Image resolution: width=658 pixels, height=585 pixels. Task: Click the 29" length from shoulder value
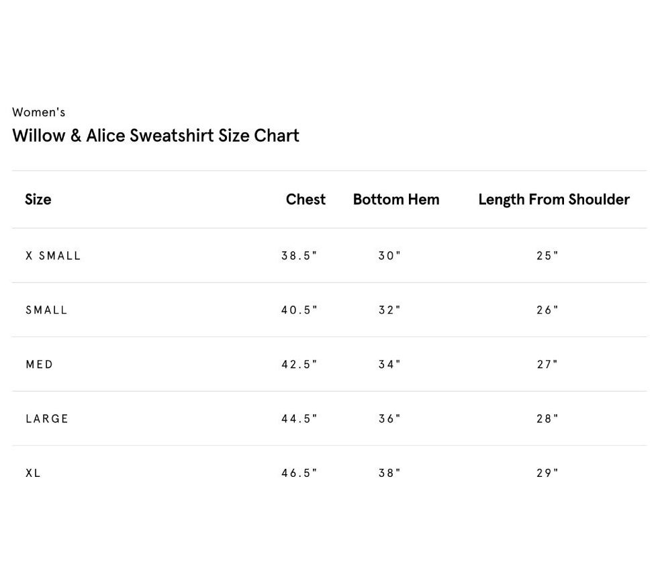(547, 474)
